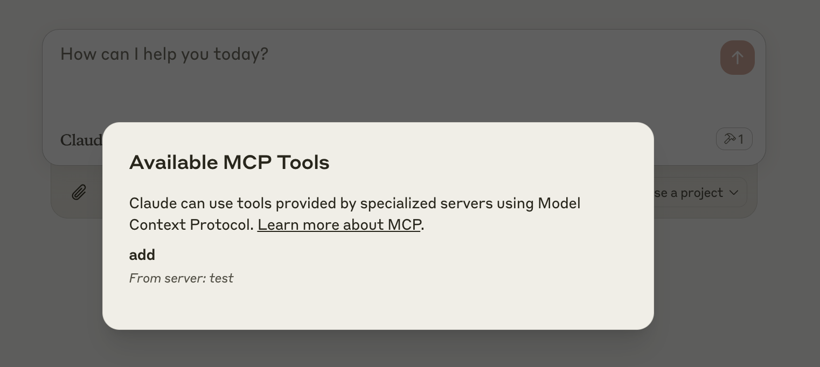Click the tools count badge showing 1
Screen dimensions: 820x367
click(x=734, y=139)
